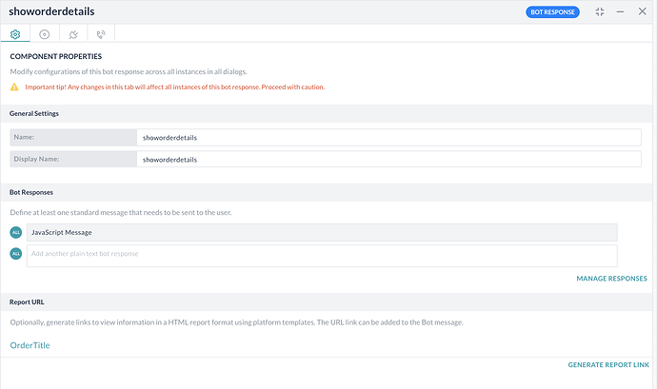Click the warning triangle icon beside Important tip
Image resolution: width=657 pixels, height=389 pixels.
14,87
